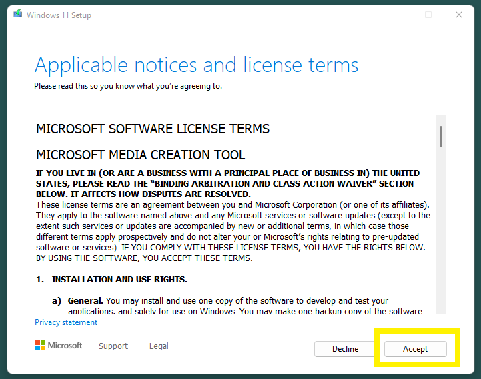Click the Decline button
Image resolution: width=481 pixels, height=379 pixels.
click(x=345, y=349)
